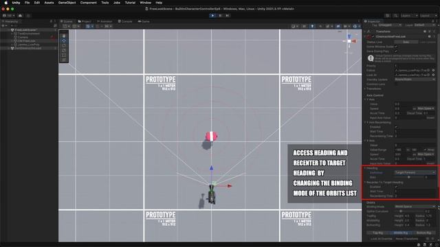Viewport: 440px width, 247px height.
Task: Click the Follow object picker icon
Action: click(x=434, y=70)
